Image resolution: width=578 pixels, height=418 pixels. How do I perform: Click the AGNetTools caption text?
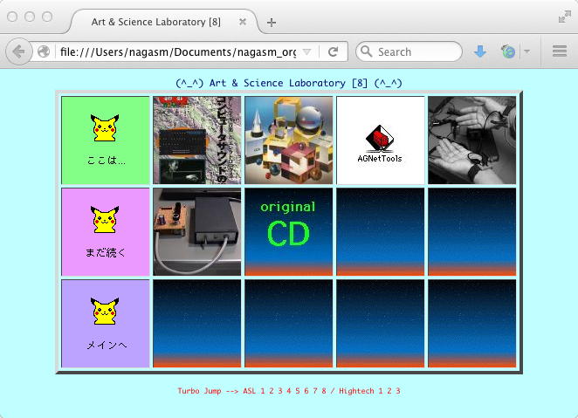(x=380, y=159)
